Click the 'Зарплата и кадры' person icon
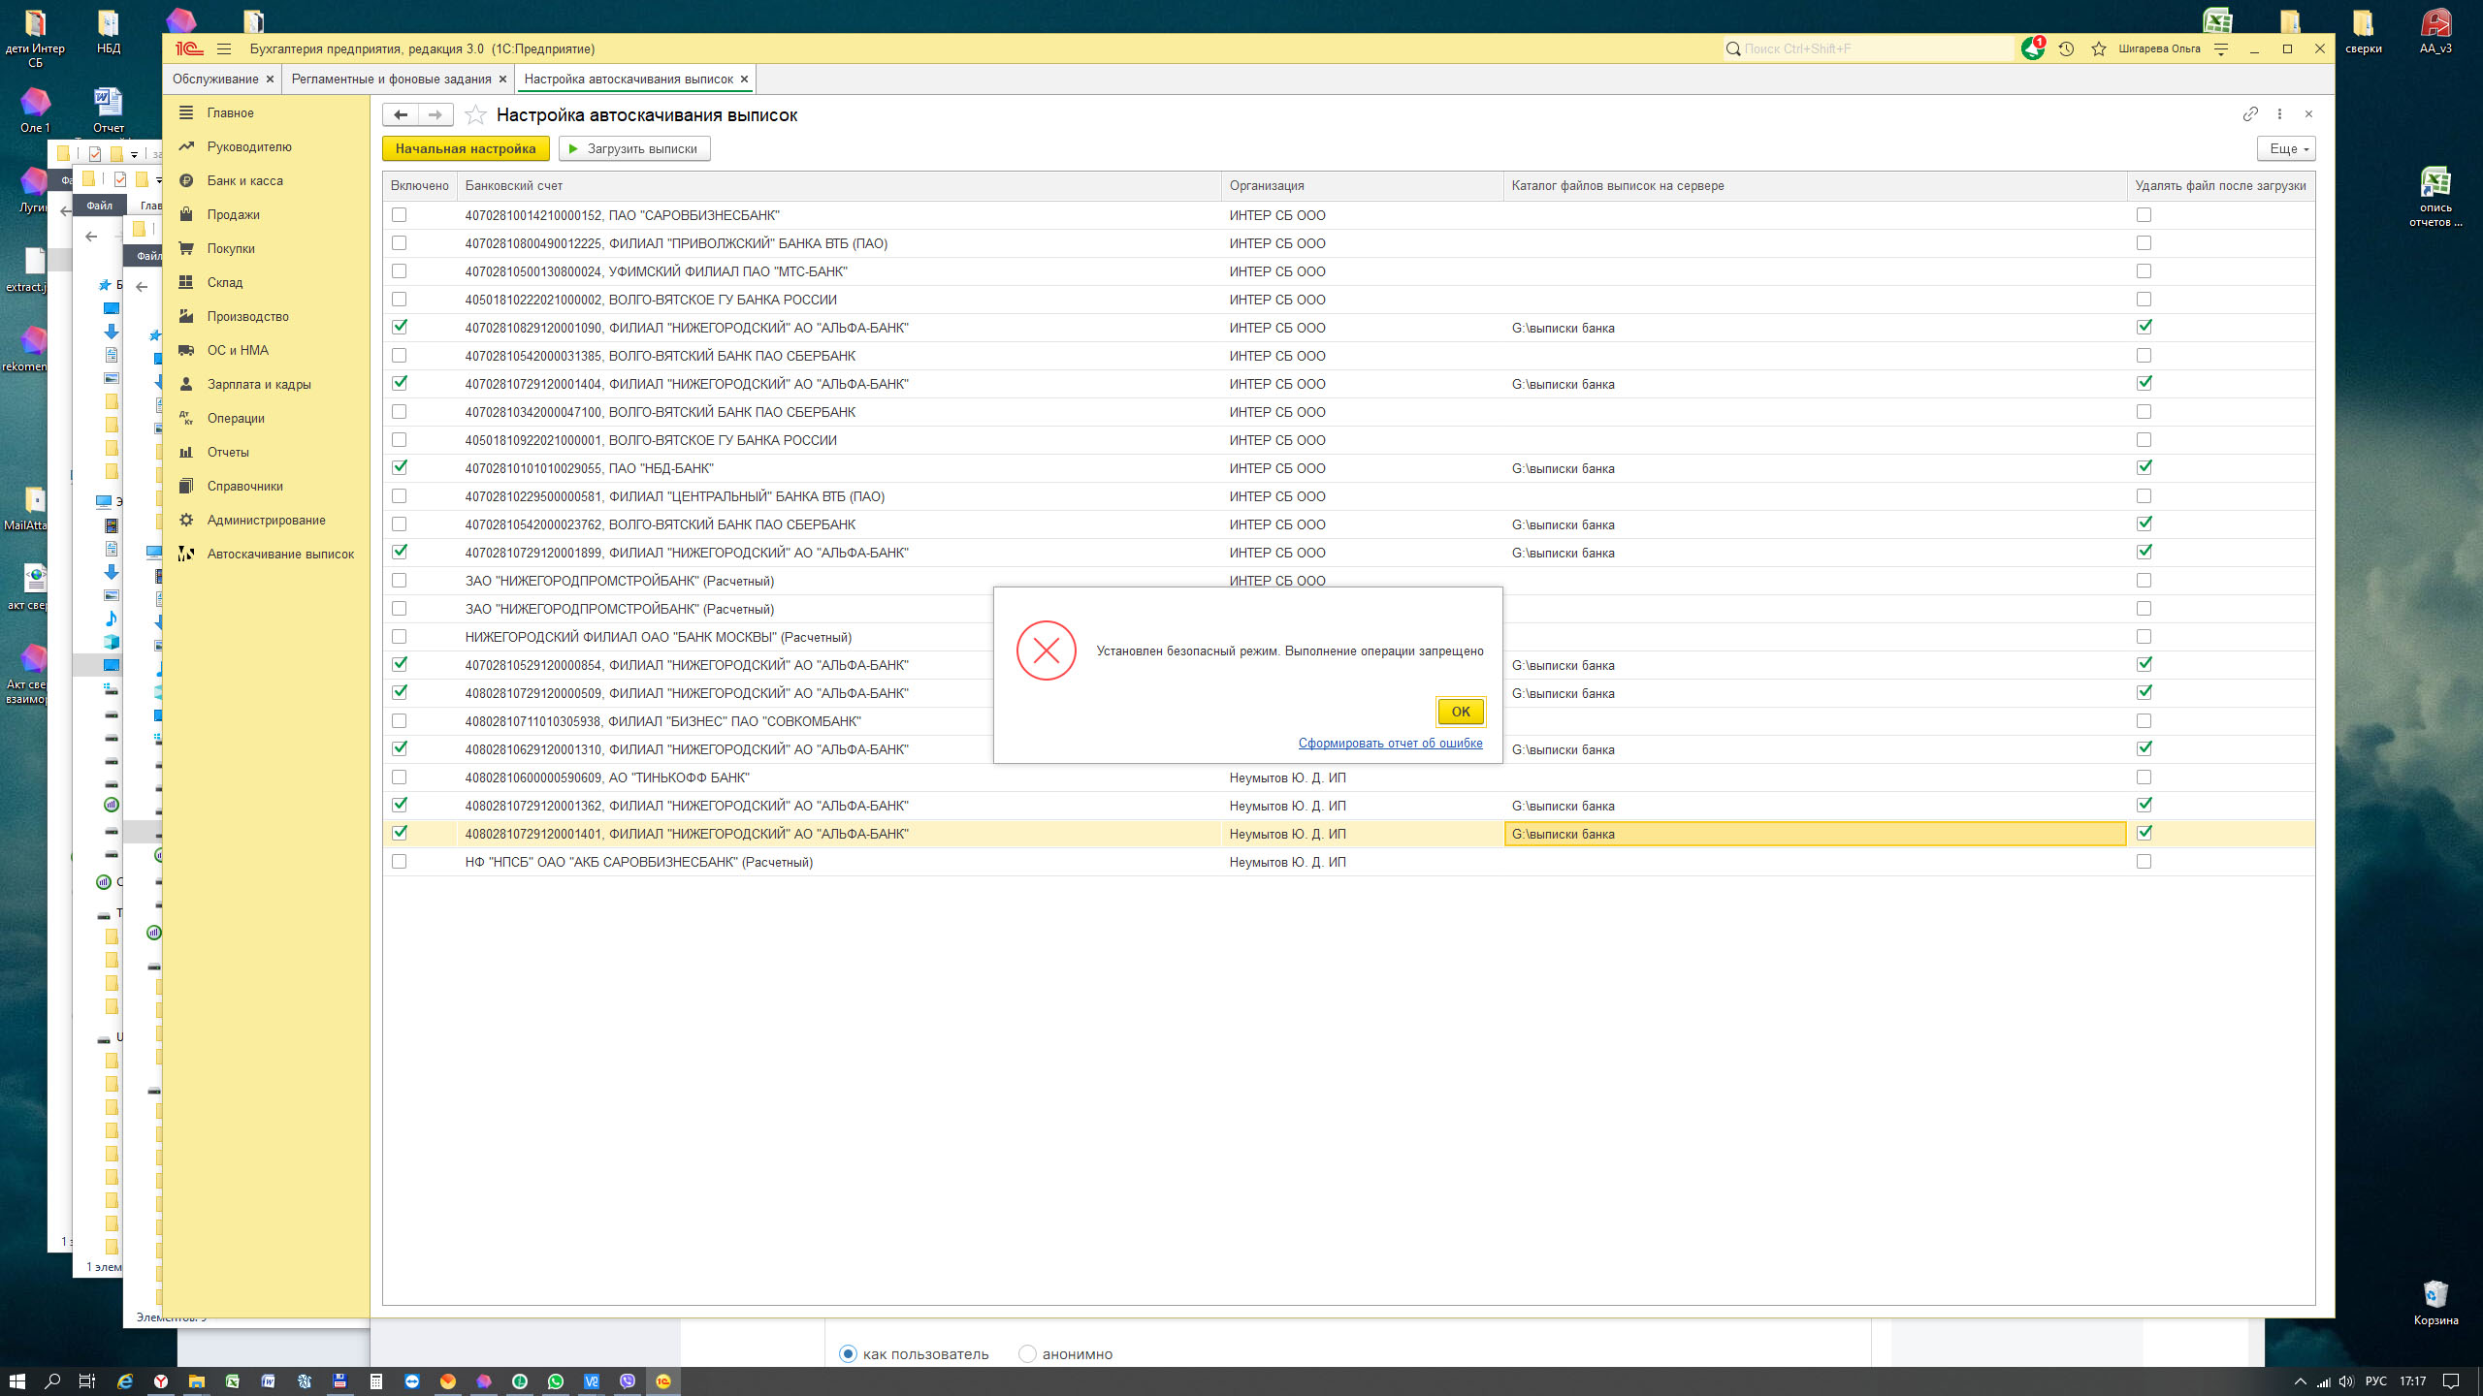Image resolution: width=2483 pixels, height=1396 pixels. click(x=186, y=384)
